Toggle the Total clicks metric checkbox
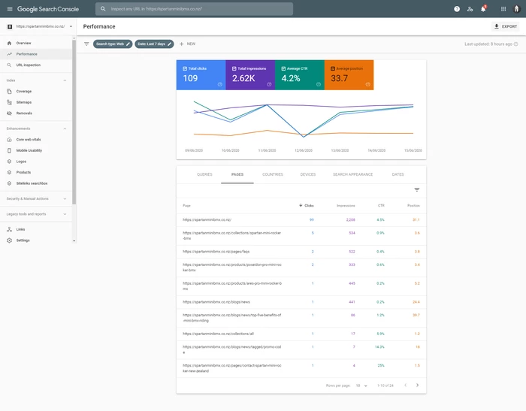Viewport: 526px width, 411px height. click(185, 68)
